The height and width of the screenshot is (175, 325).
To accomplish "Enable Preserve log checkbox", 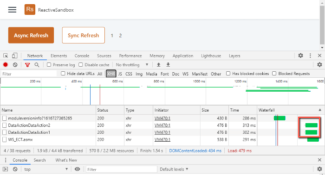I will click(49, 65).
